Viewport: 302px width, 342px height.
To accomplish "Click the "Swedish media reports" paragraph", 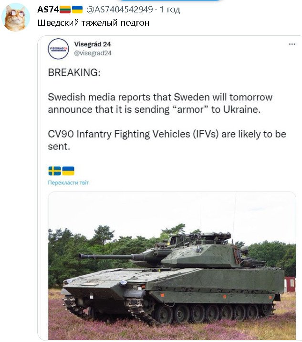I will (x=160, y=103).
